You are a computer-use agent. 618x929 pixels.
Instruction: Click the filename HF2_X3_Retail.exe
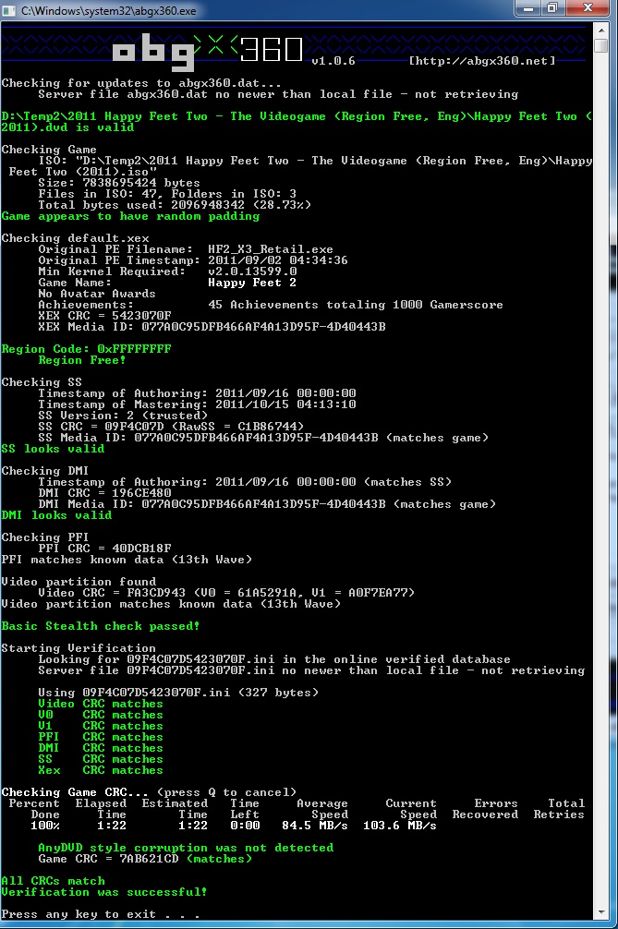pyautogui.click(x=271, y=249)
